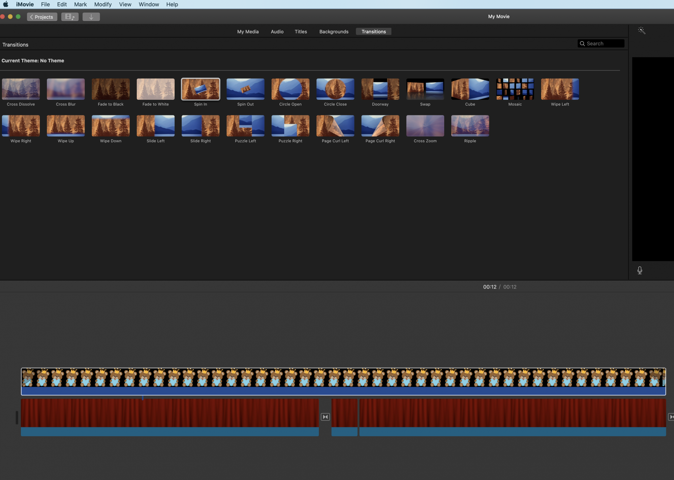Click the media browser toggle icon
Screen dimensions: 674x480
point(70,17)
